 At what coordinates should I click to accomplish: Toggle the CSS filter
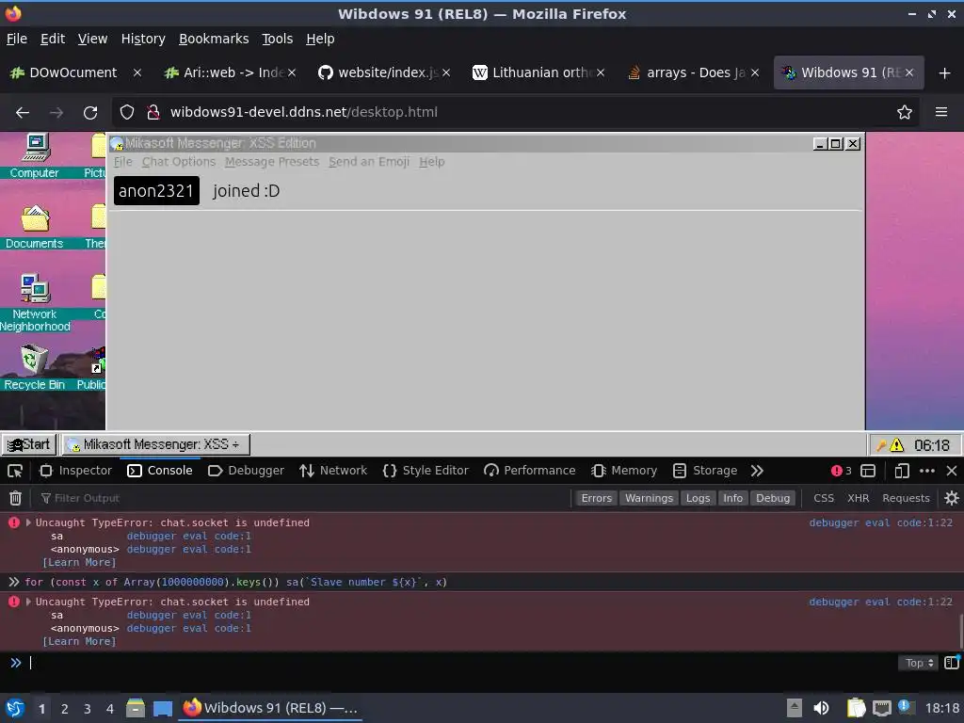click(823, 498)
